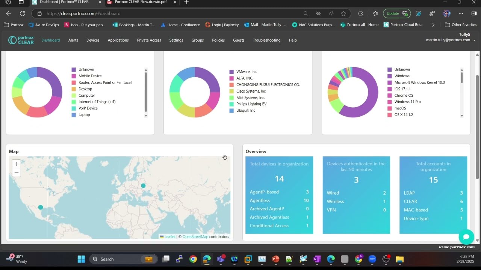The height and width of the screenshot is (270, 481).
Task: Open the Portnox Cloud Beta bookmark
Action: [403, 25]
